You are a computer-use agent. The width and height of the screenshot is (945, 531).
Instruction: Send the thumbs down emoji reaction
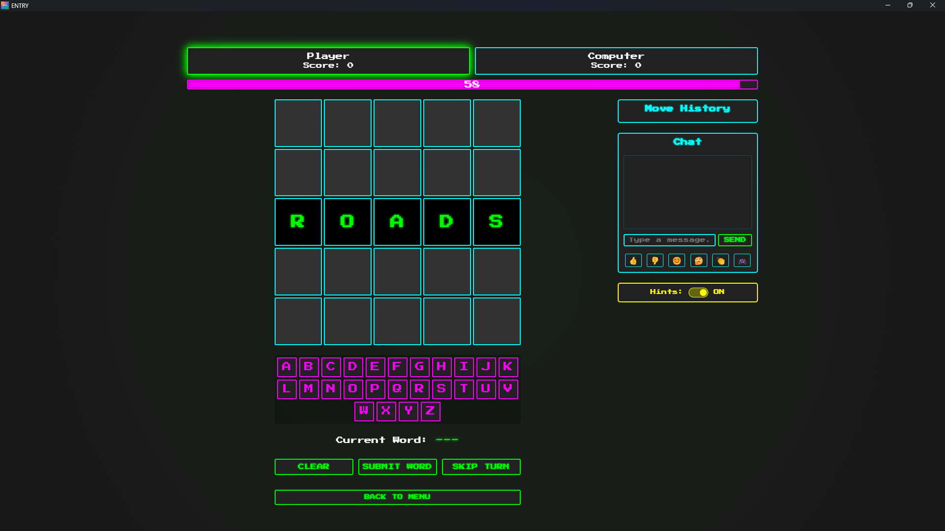(x=655, y=261)
